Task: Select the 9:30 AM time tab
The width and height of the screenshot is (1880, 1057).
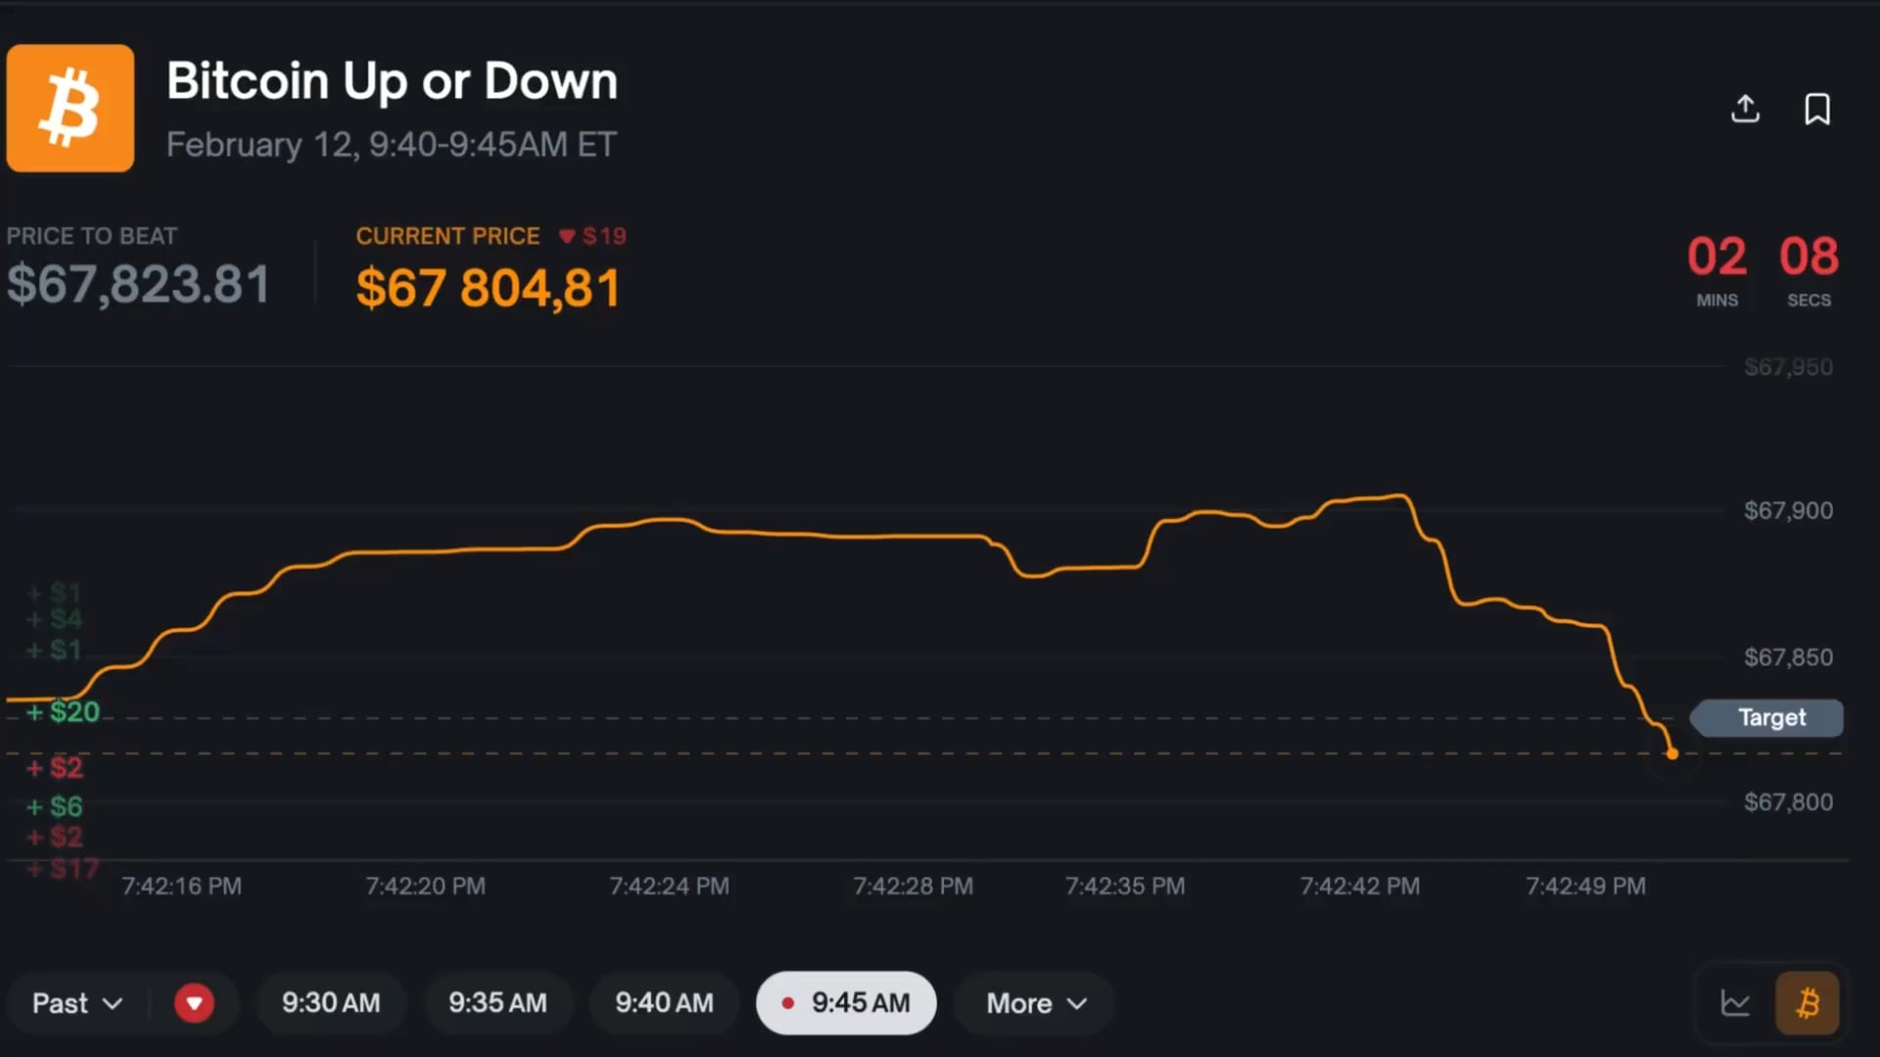Action: click(x=331, y=1003)
